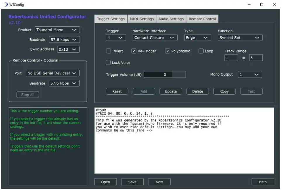Screen dimensions: 282x190
Task: Toggle the Polyphonic checkbox off
Action: pyautogui.click(x=168, y=51)
